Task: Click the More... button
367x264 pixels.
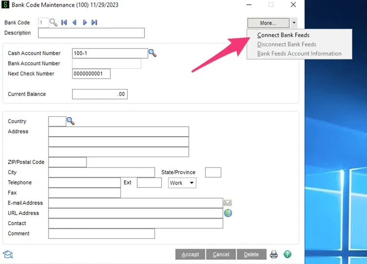Action: [x=268, y=23]
